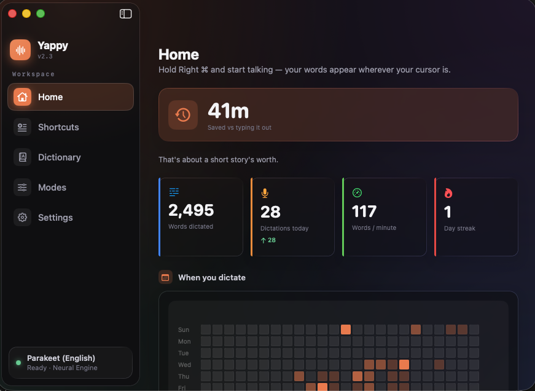Image resolution: width=535 pixels, height=391 pixels.
Task: Click the 41m saved time card
Action: click(x=338, y=115)
